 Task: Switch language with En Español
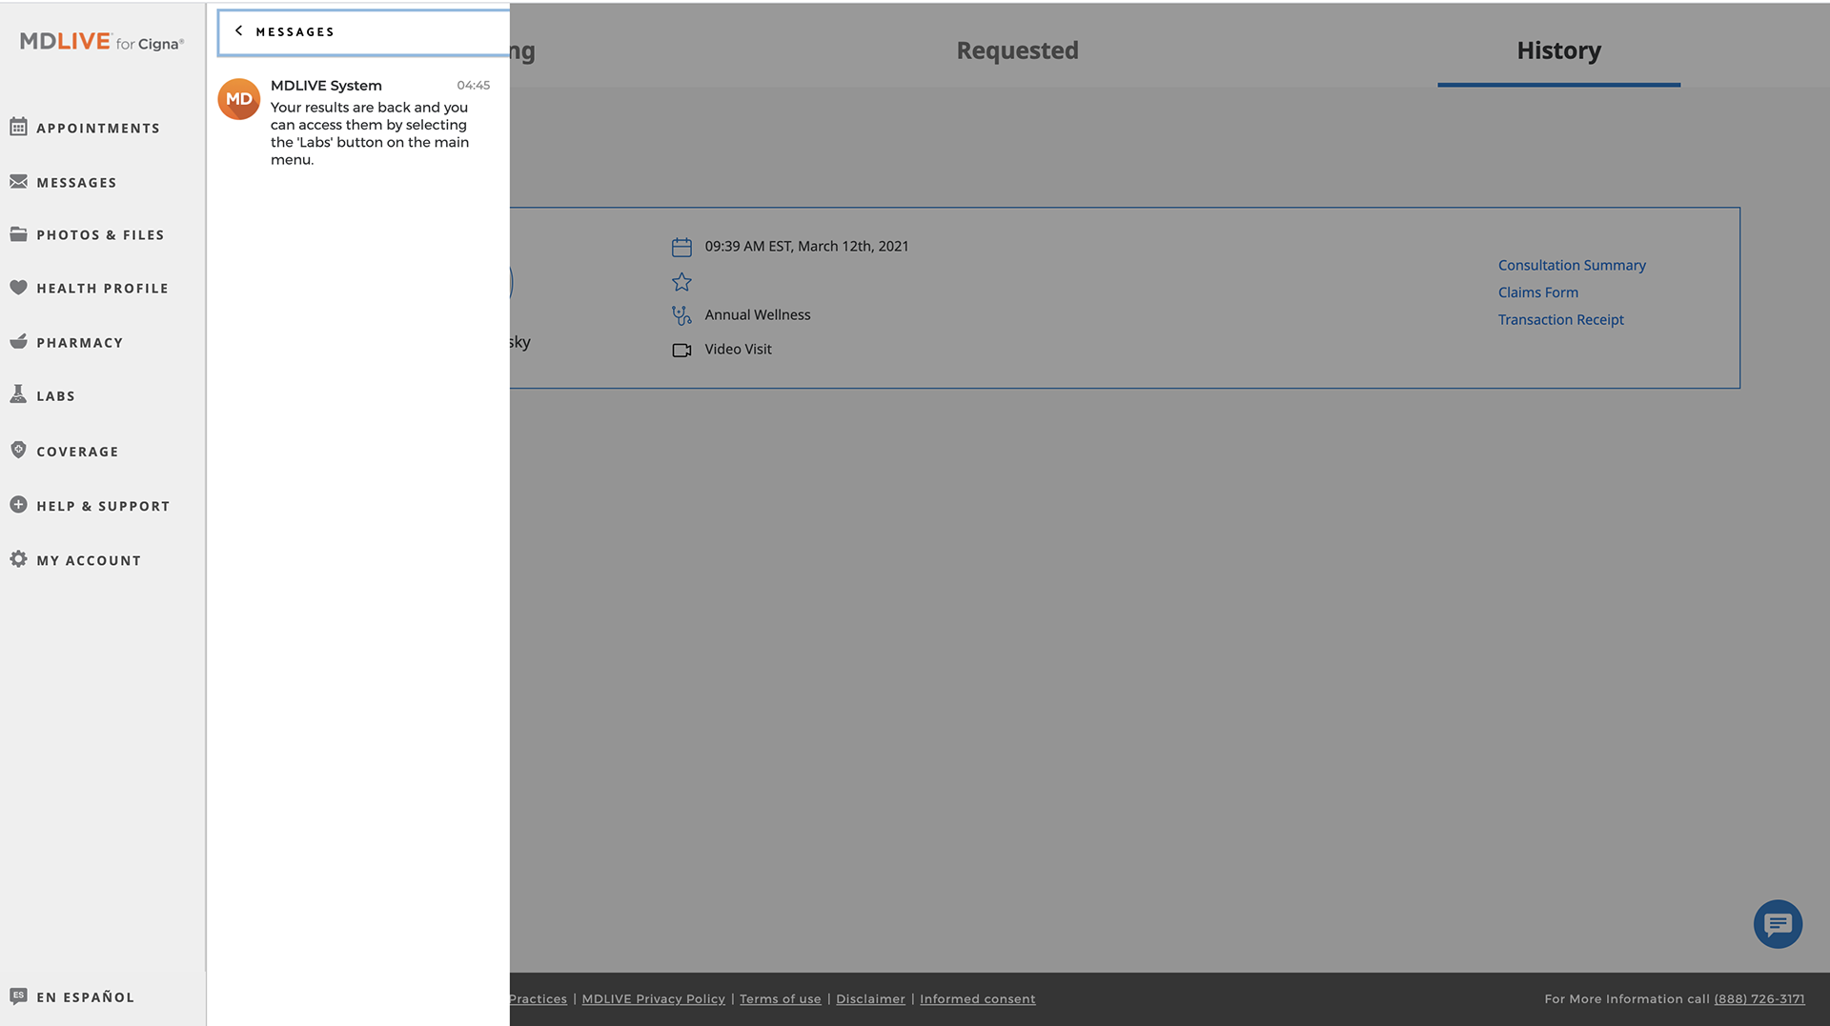tap(85, 996)
